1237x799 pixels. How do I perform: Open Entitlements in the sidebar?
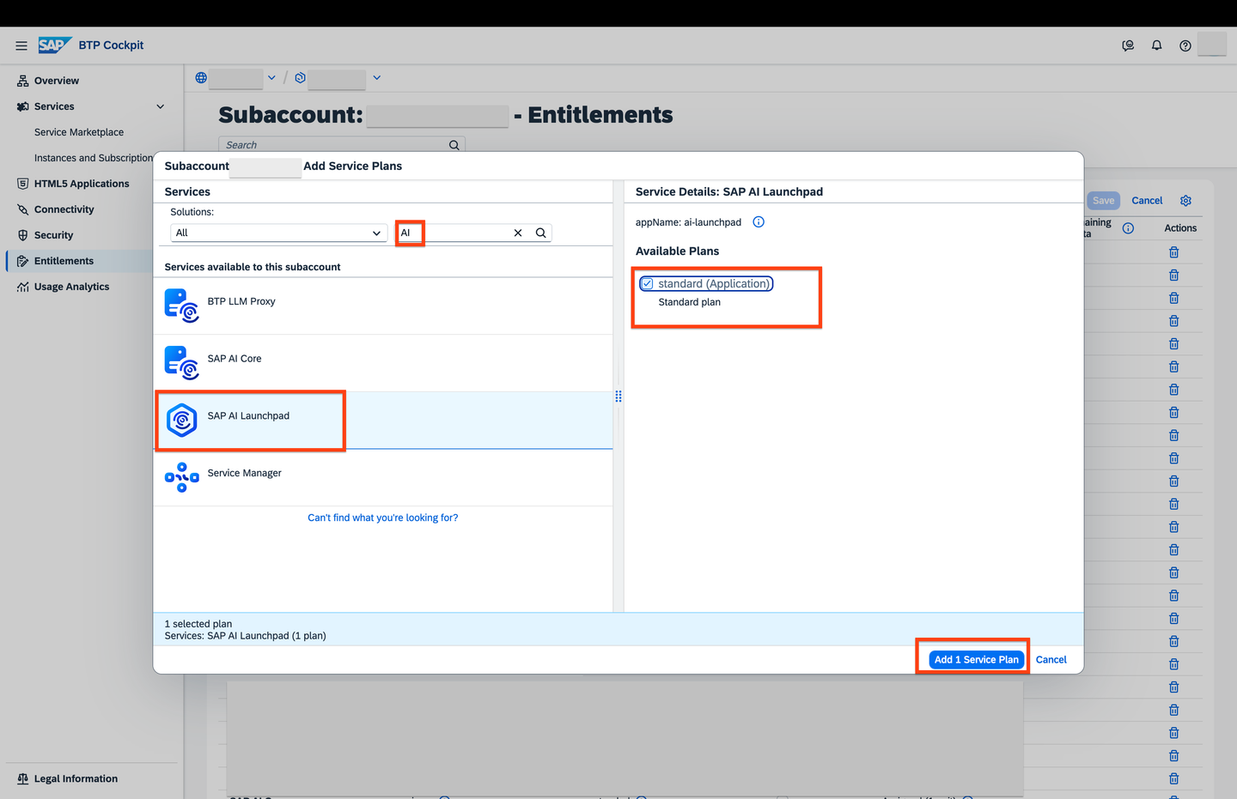coord(64,261)
